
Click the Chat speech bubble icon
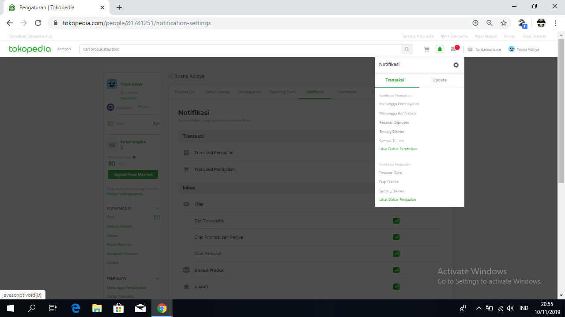tap(186, 204)
